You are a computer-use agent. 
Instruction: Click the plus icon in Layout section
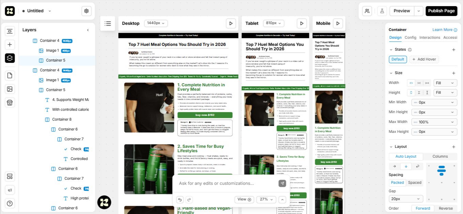453,147
